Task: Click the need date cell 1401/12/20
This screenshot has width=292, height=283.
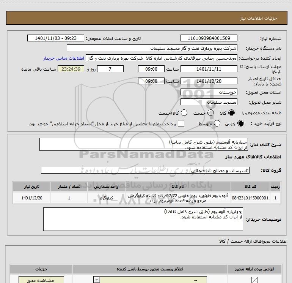Action: tap(32, 198)
